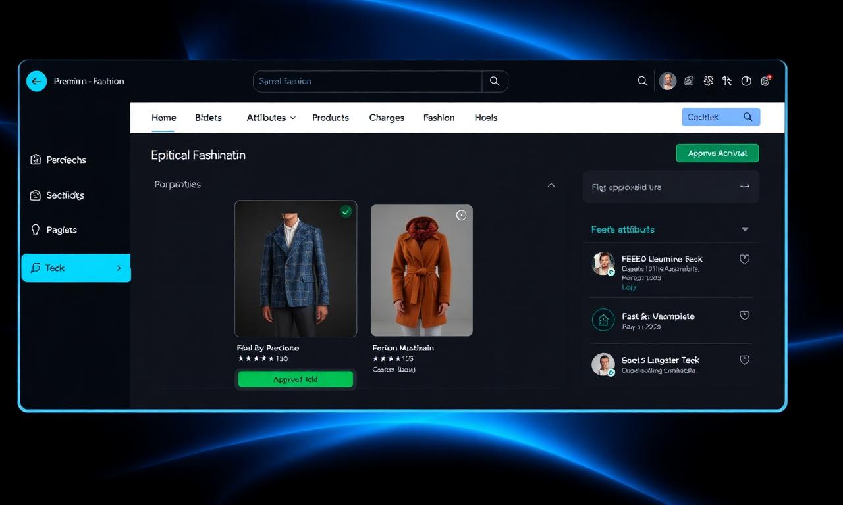Open notifications icon with red badge

pos(765,81)
